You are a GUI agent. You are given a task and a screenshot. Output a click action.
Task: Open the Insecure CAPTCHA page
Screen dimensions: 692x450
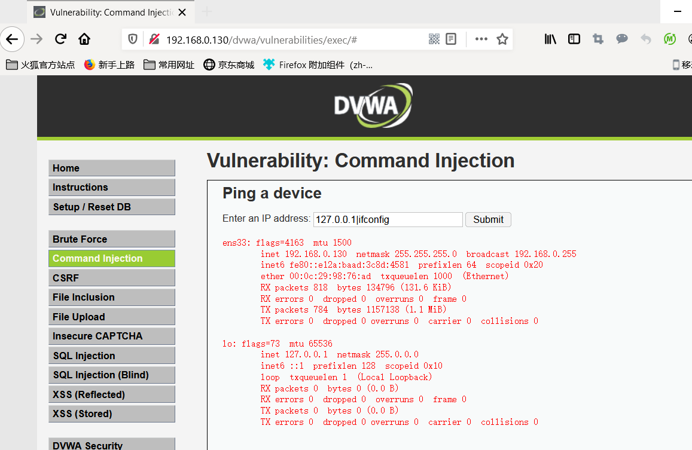pyautogui.click(x=112, y=336)
